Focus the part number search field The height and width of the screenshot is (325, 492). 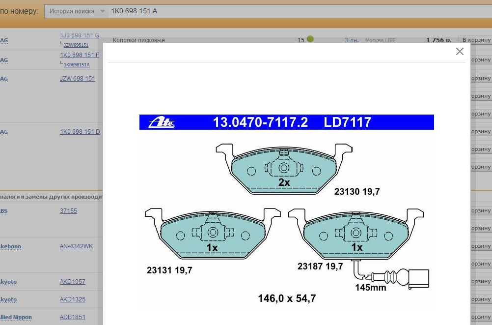300,11
